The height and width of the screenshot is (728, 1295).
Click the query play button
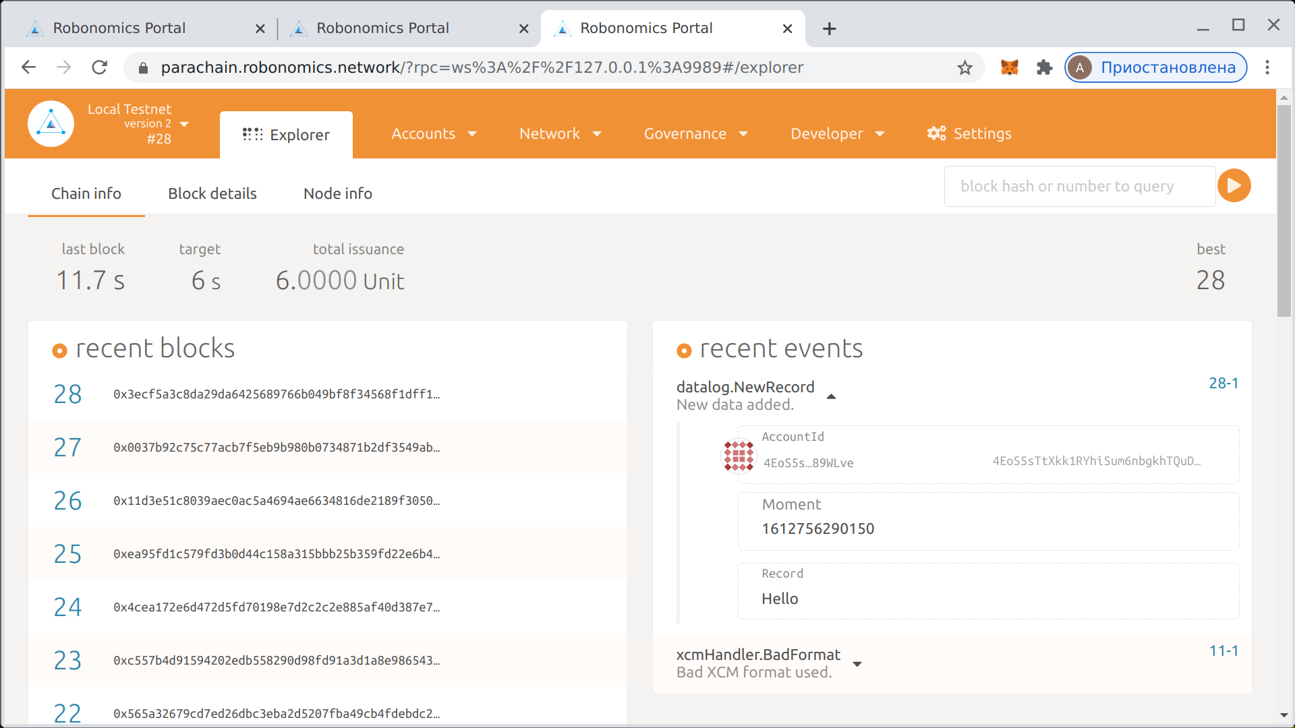pyautogui.click(x=1234, y=185)
